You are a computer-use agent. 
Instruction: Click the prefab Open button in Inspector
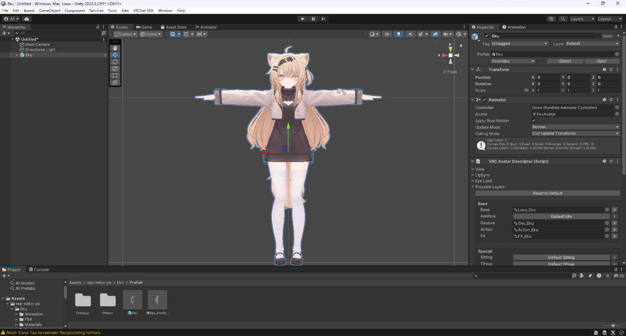pos(601,61)
